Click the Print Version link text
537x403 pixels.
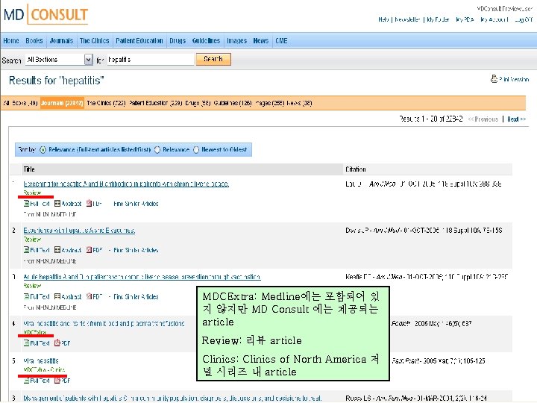coord(514,79)
